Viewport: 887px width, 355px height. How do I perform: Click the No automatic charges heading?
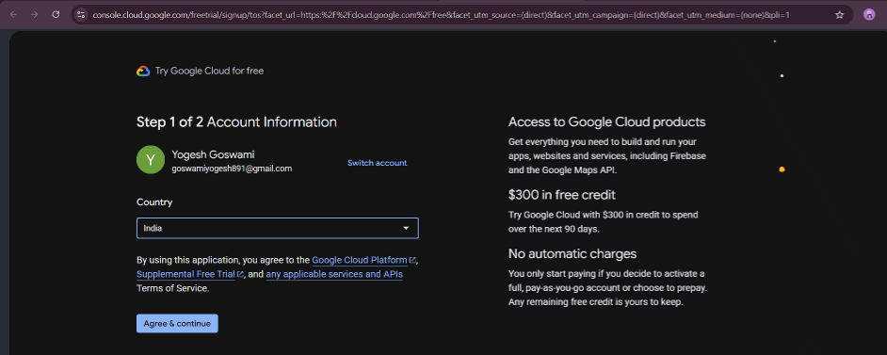(x=573, y=253)
